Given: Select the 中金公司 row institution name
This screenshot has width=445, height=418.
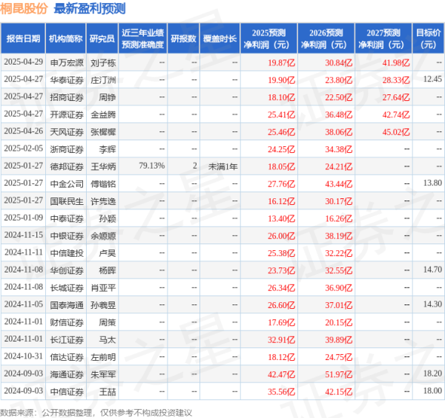Looking at the screenshot, I should [65, 183].
